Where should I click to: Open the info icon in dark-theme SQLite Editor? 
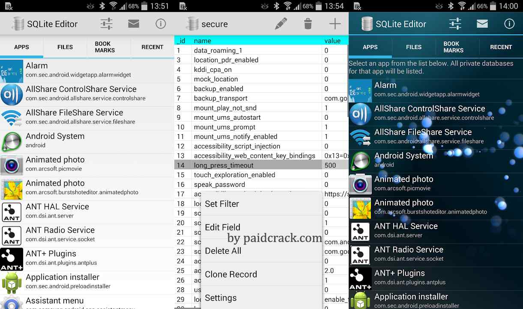(509, 24)
